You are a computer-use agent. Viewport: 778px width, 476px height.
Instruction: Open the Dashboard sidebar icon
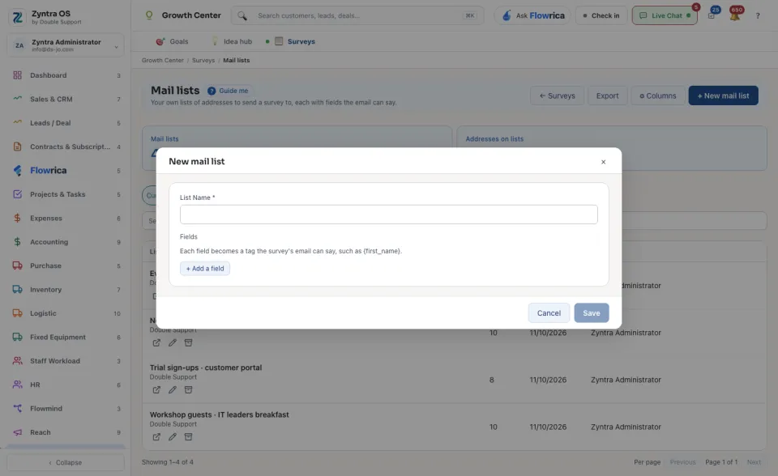[x=17, y=75]
